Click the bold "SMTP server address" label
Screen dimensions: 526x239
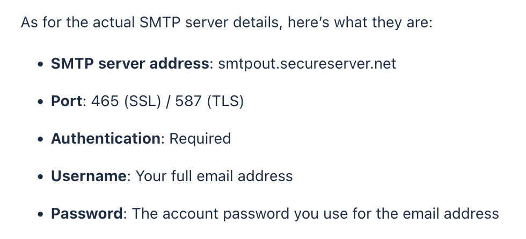pos(130,64)
